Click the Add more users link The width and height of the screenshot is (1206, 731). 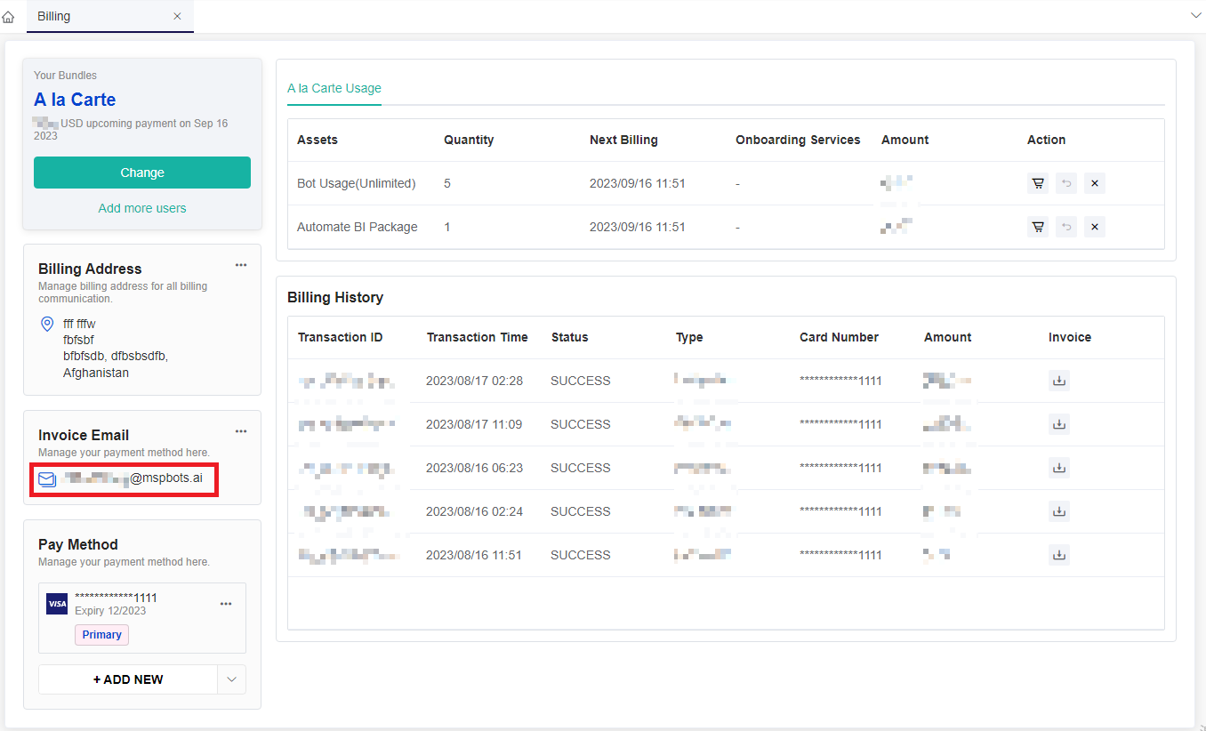[141, 207]
